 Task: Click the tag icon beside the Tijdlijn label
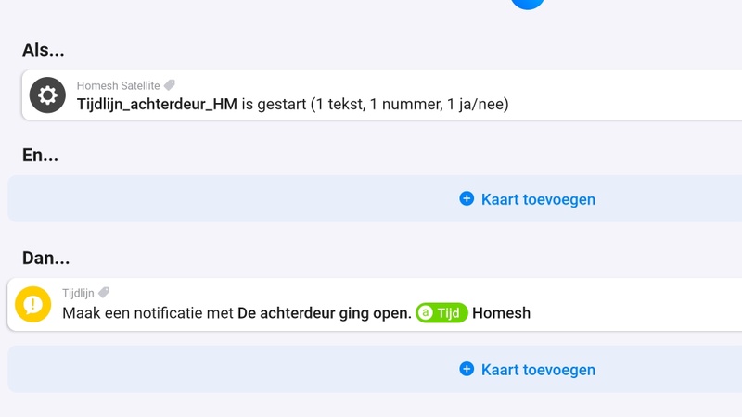104,293
